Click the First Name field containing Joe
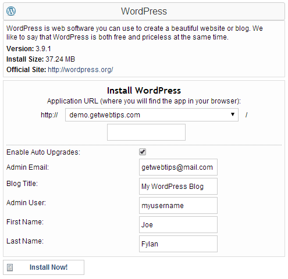288x279 pixels. point(178,225)
